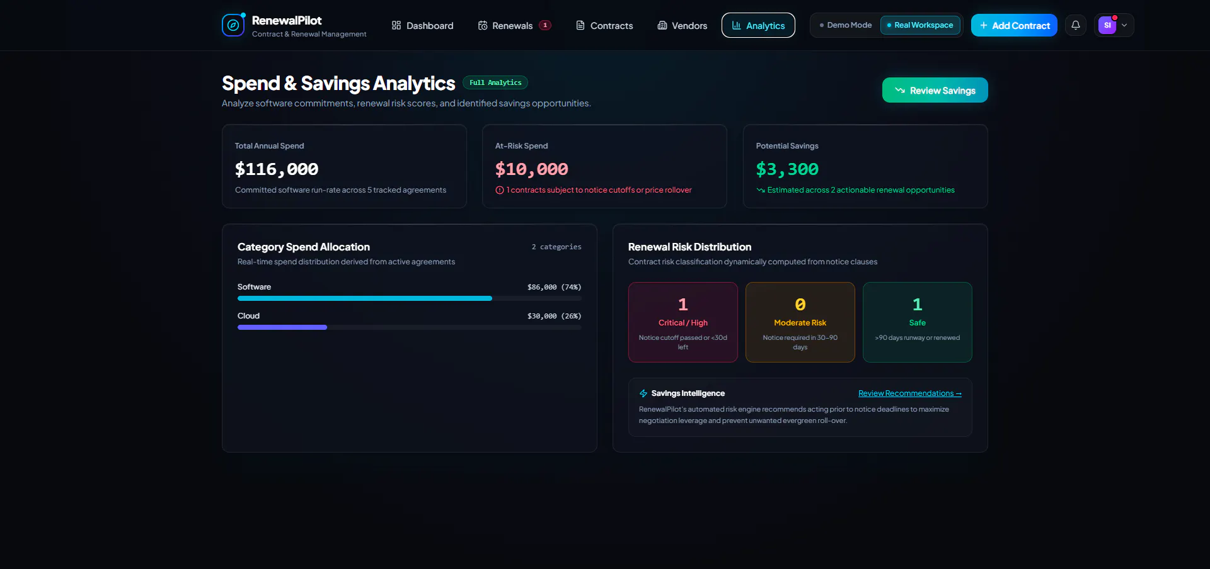Select the Moderate Risk card

coord(800,322)
